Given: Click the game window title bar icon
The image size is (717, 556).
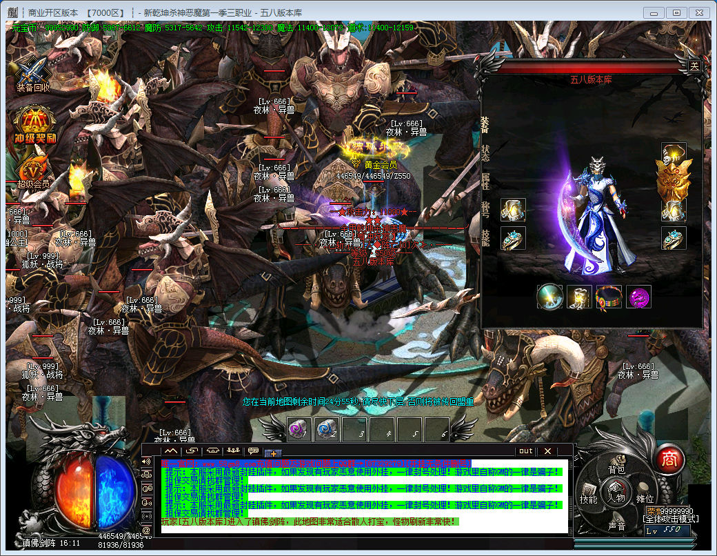Looking at the screenshot, I should point(12,12).
